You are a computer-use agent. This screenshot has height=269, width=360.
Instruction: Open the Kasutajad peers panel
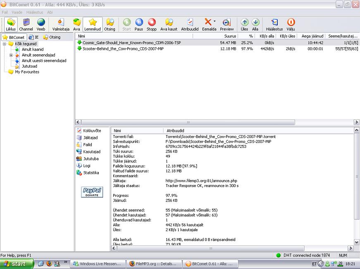point(88,152)
